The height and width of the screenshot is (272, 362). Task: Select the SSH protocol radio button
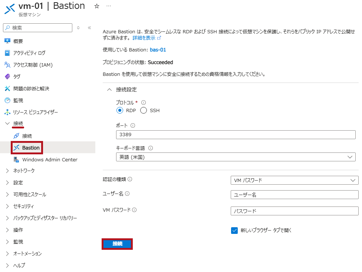tap(144, 111)
